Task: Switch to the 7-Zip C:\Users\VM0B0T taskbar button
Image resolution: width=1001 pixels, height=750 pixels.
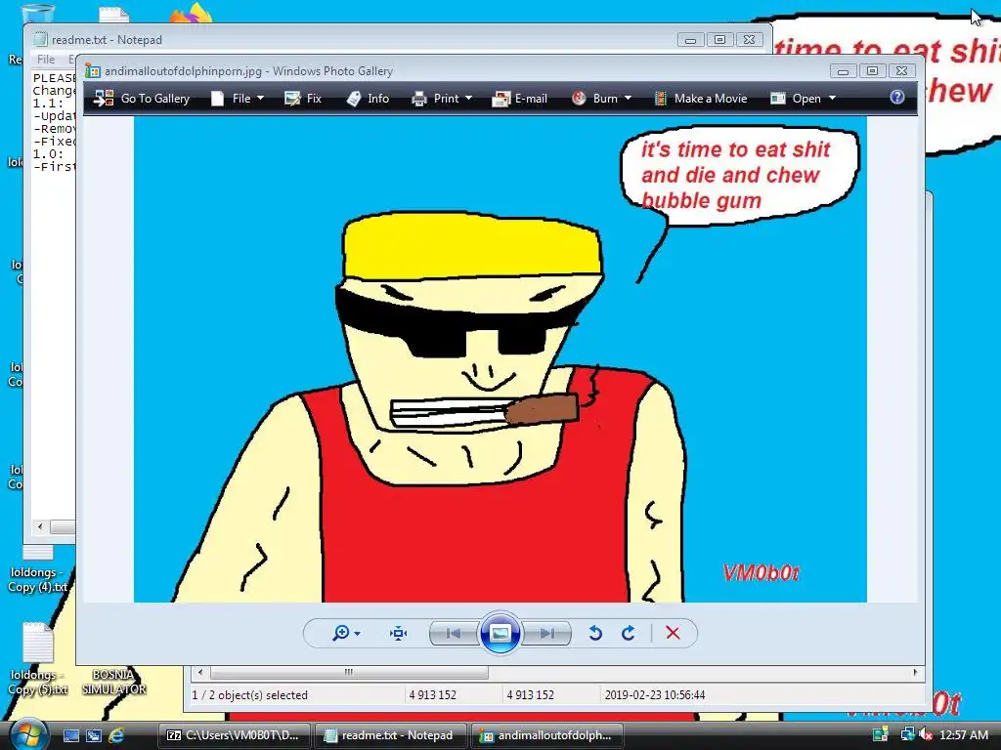Action: [x=234, y=735]
